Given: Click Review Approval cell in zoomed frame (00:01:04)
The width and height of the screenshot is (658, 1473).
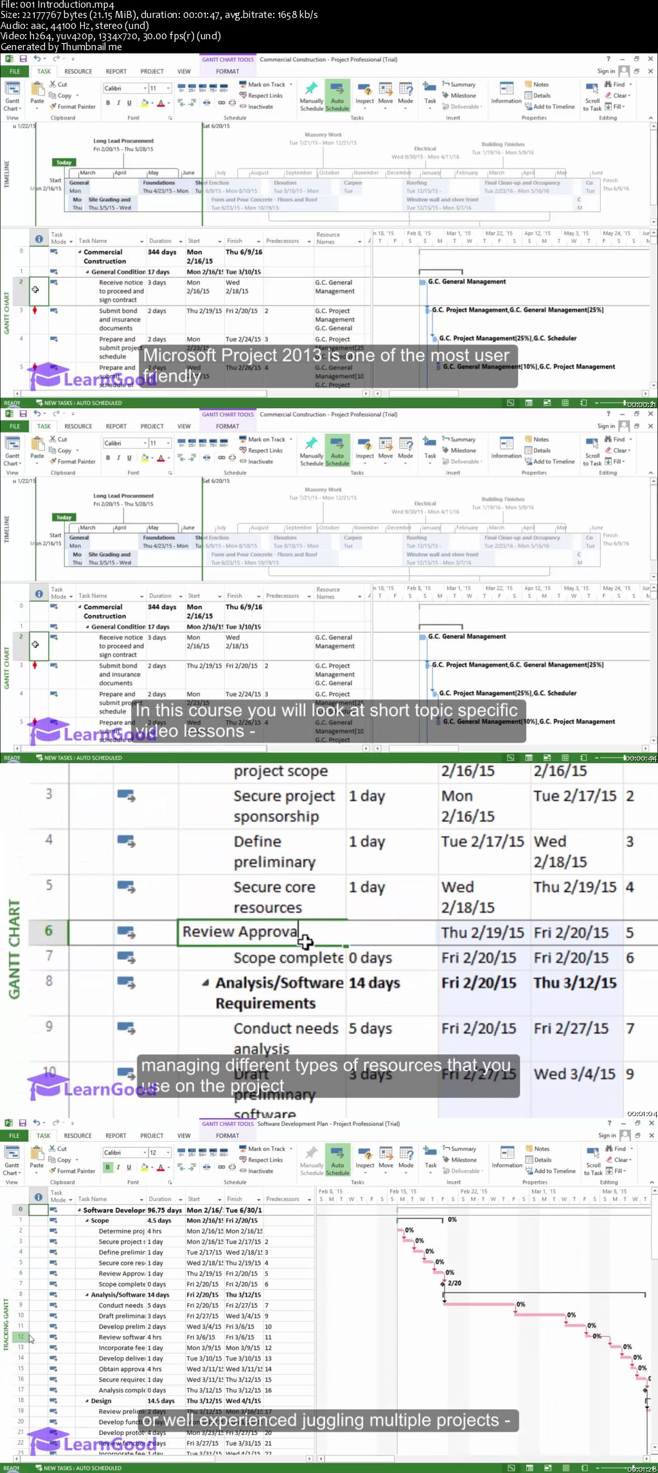Looking at the screenshot, I should point(262,932).
